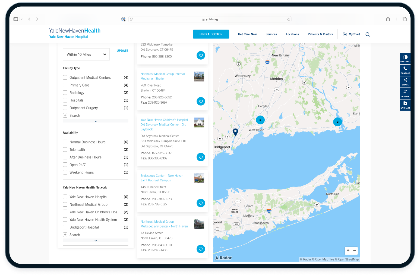Click the ynhh.org address bar
This screenshot has width=420, height=276.
tap(210, 19)
